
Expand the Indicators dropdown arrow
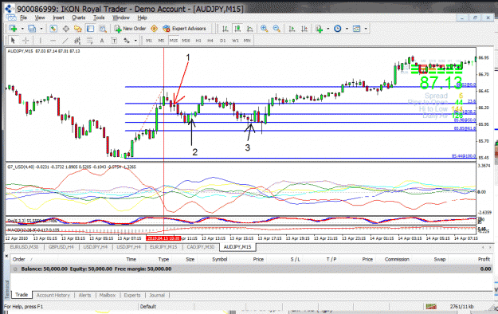click(328, 29)
